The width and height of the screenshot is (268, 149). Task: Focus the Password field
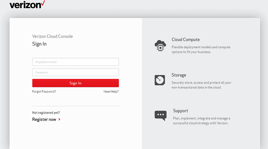click(x=75, y=72)
